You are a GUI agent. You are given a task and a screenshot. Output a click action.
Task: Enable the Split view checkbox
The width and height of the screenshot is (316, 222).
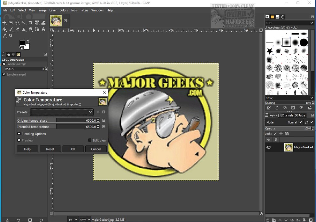90,140
